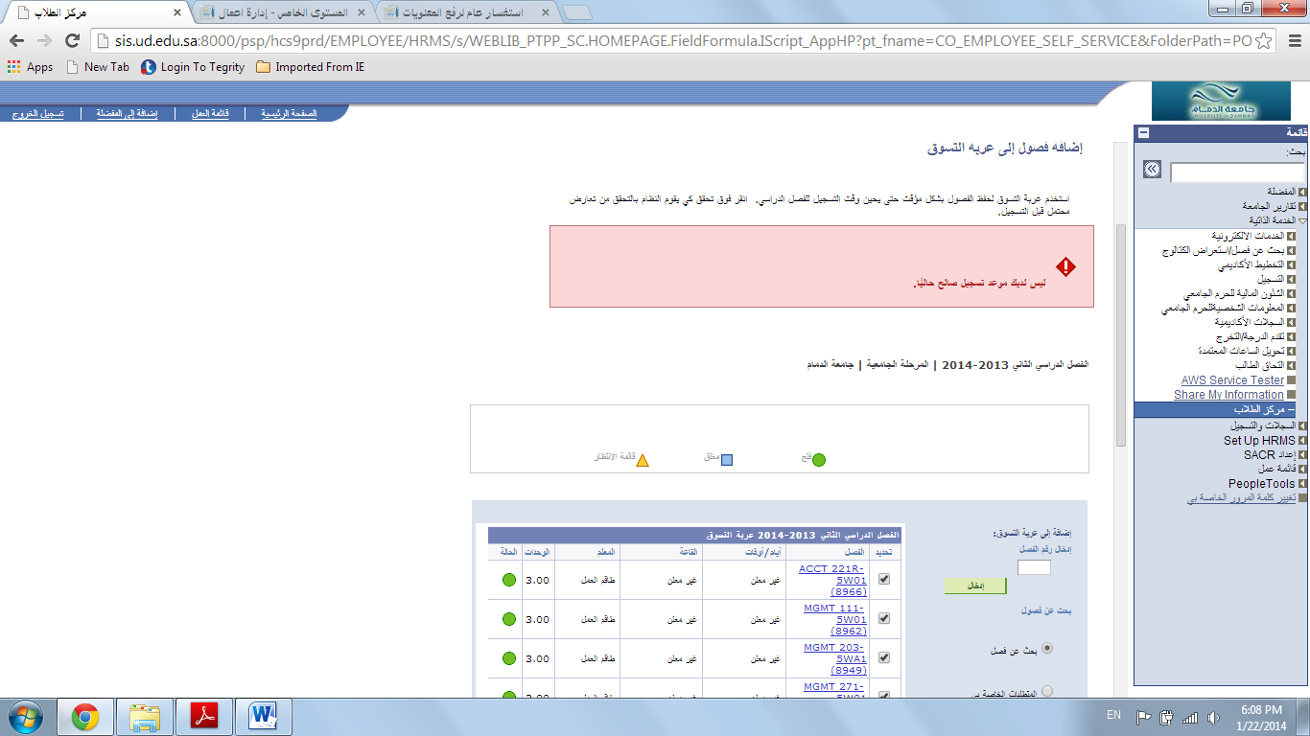Uncheck the MGMT 203-5WA1 row checkbox
Screen dimensions: 1310x736
pyautogui.click(x=884, y=657)
